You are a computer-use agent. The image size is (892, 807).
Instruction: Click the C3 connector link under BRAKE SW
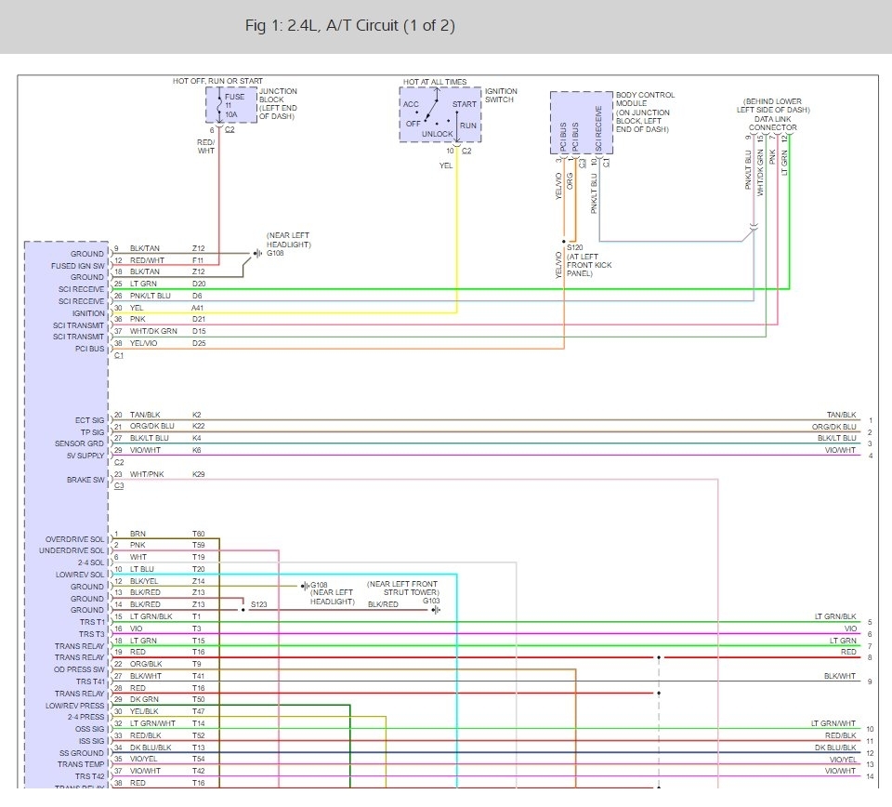point(119,486)
